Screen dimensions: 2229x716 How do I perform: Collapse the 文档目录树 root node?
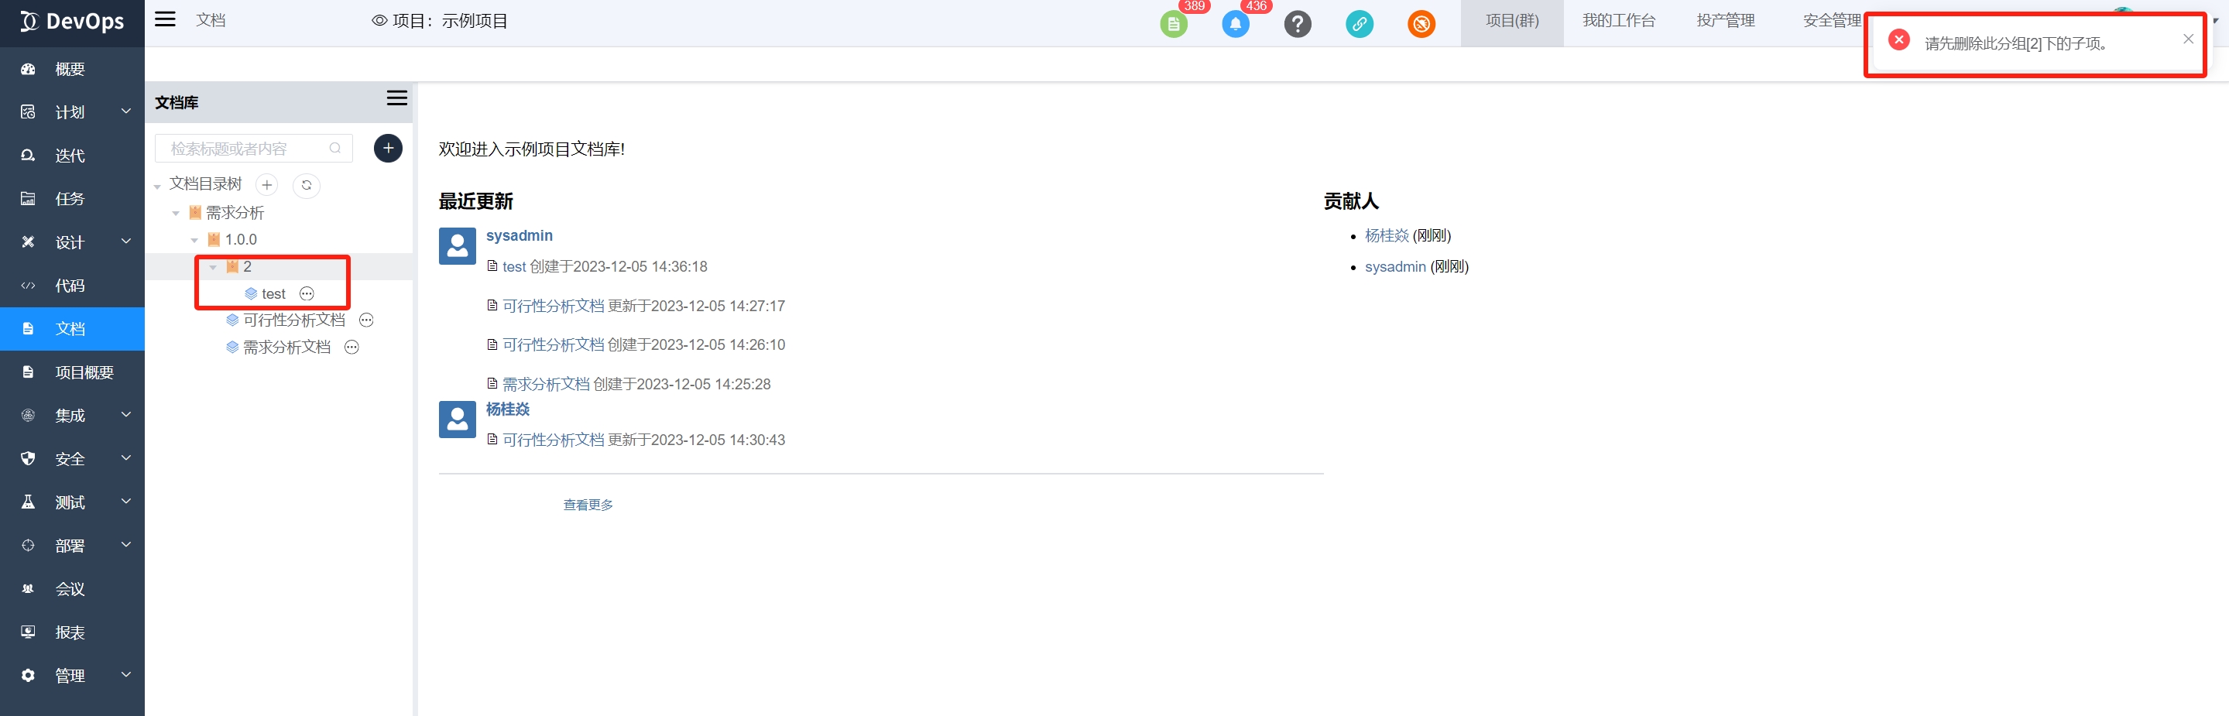point(157,186)
